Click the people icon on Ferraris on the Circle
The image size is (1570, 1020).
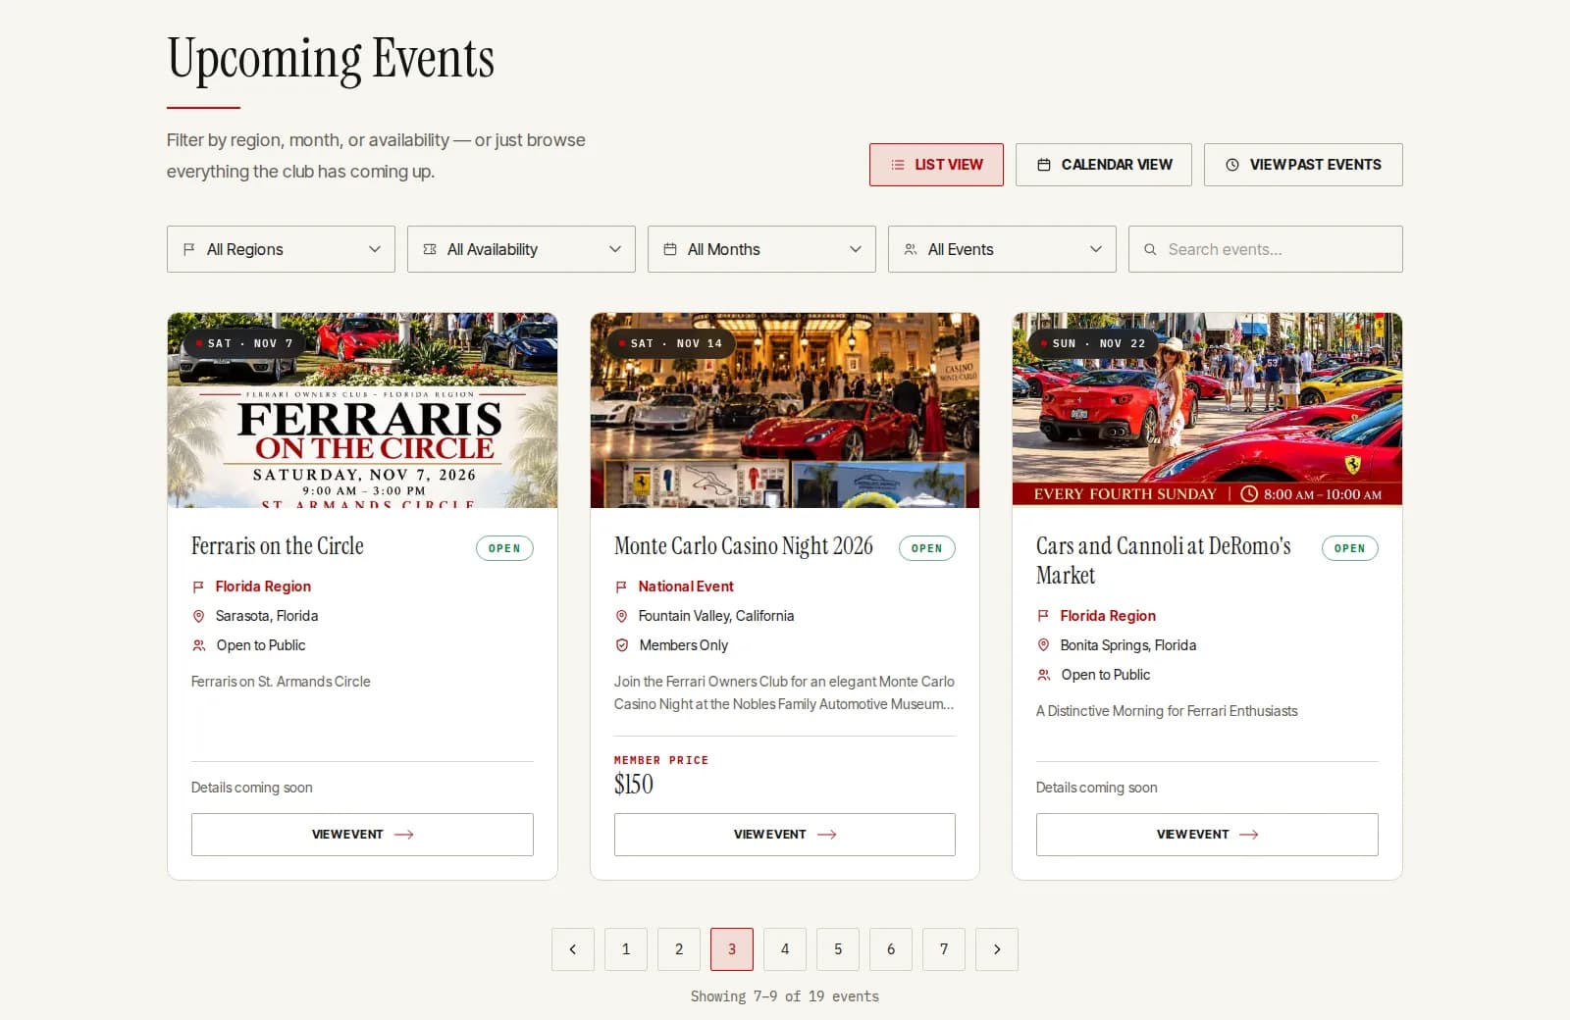[x=198, y=645]
